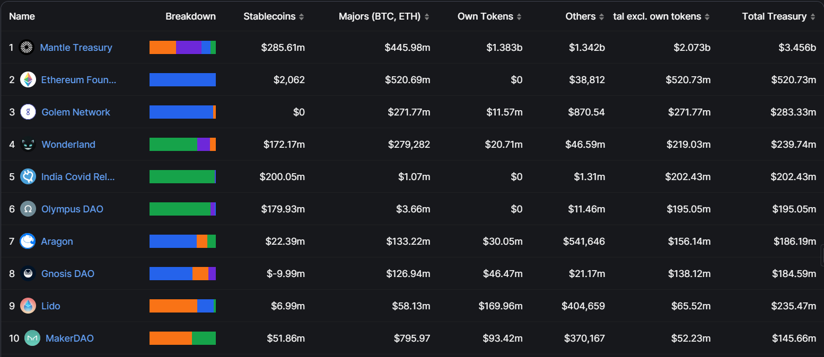The width and height of the screenshot is (824, 357).
Task: Click the MakerDAO logo icon
Action: 32,338
